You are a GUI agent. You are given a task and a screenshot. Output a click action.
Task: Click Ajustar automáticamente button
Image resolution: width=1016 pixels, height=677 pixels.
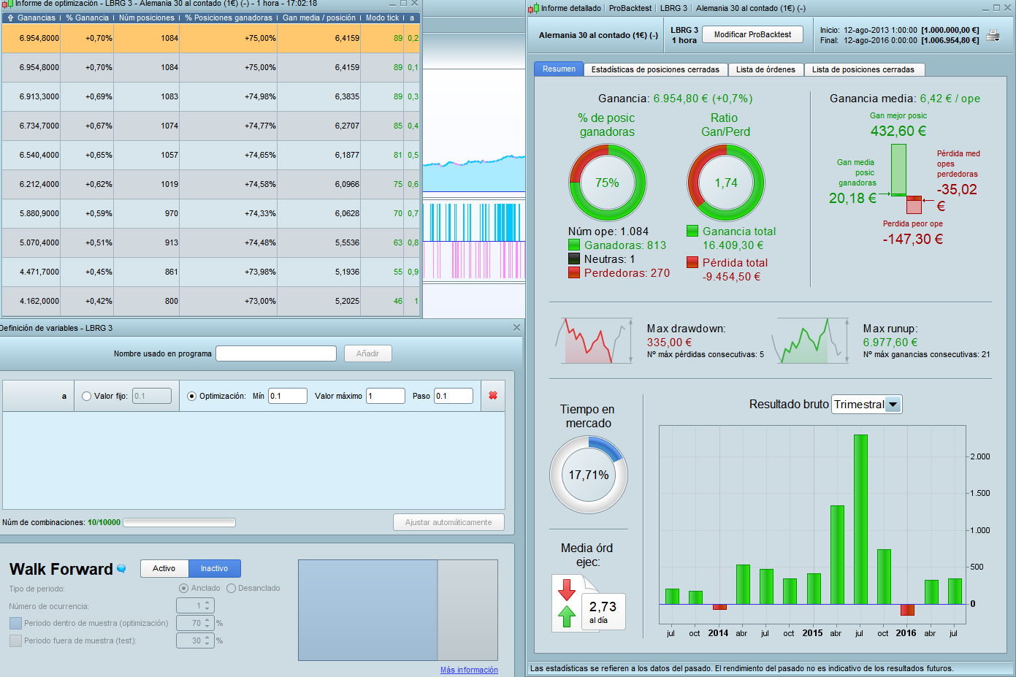[448, 522]
